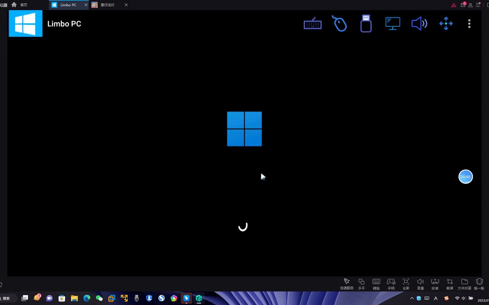Open File Explorer from taskbar
This screenshot has width=489, height=305.
click(x=74, y=298)
